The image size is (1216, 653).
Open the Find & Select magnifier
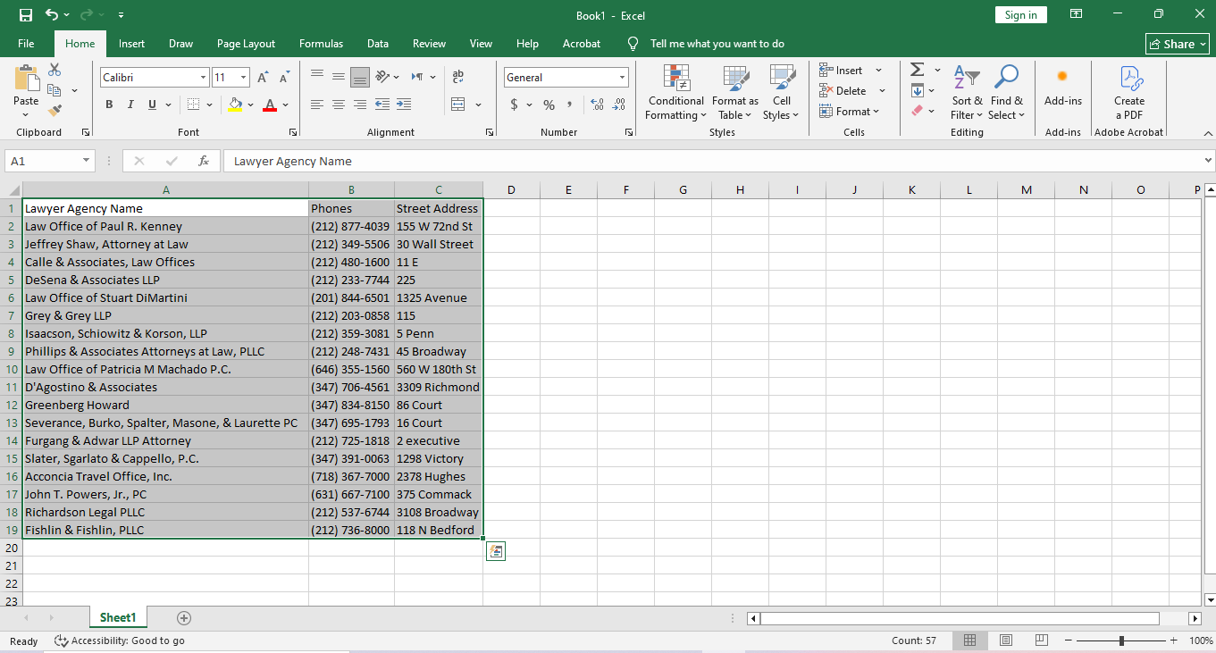pos(1006,79)
